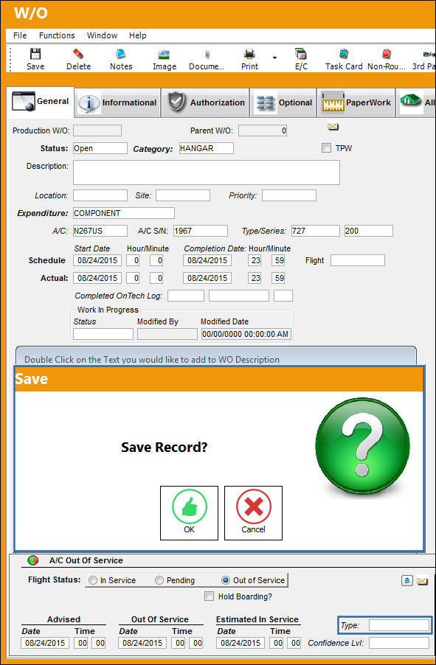
Task: Click the Type field in Out of Service section
Action: 398,625
